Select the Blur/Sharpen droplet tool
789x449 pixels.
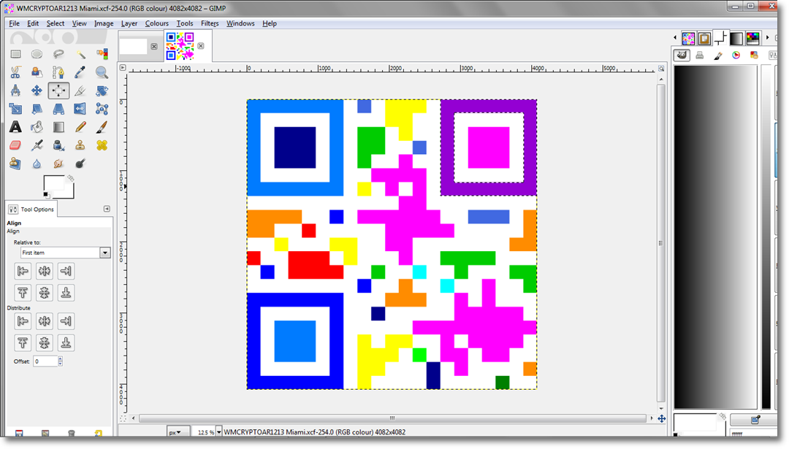tap(37, 164)
